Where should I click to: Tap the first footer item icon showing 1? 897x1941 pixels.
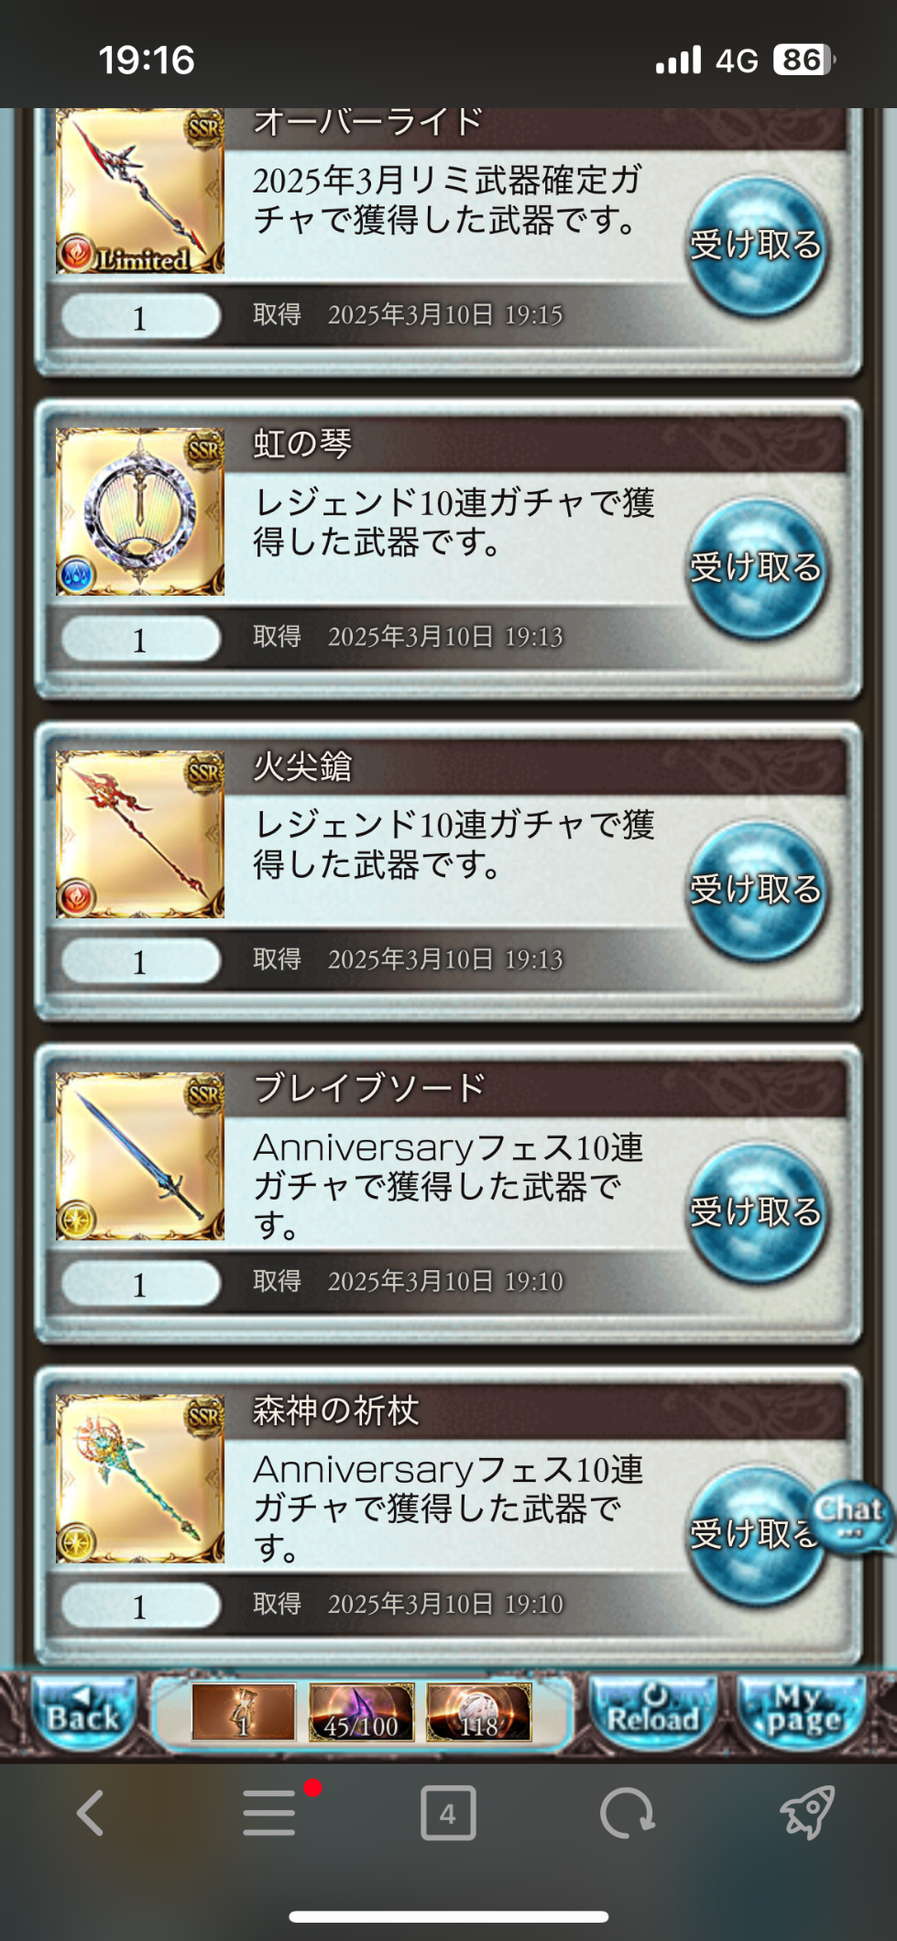click(x=244, y=1712)
